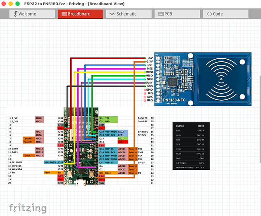Click the ESP32 module's micro USB connector

[81, 182]
